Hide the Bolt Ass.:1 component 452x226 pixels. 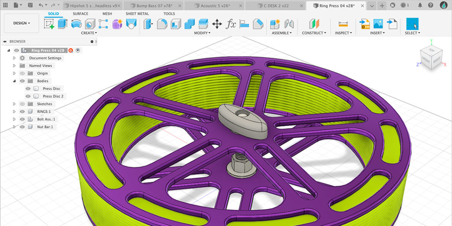[x=22, y=119]
